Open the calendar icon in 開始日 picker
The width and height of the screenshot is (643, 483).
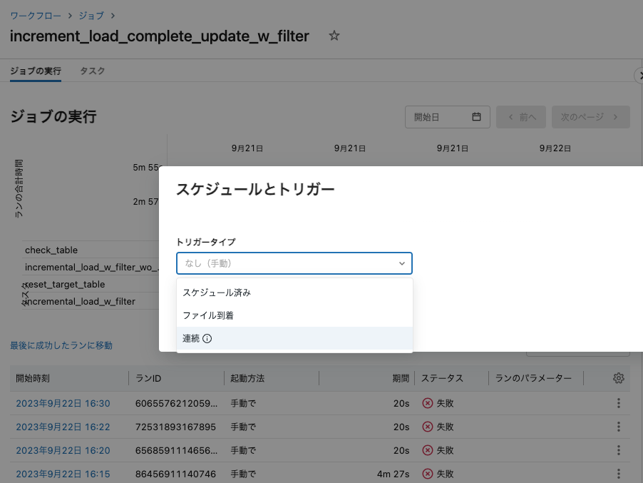point(475,116)
